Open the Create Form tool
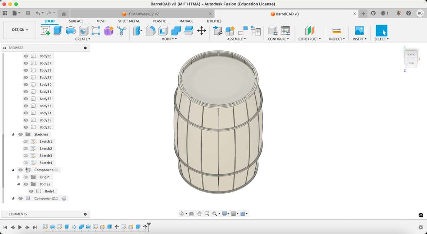 (x=108, y=30)
